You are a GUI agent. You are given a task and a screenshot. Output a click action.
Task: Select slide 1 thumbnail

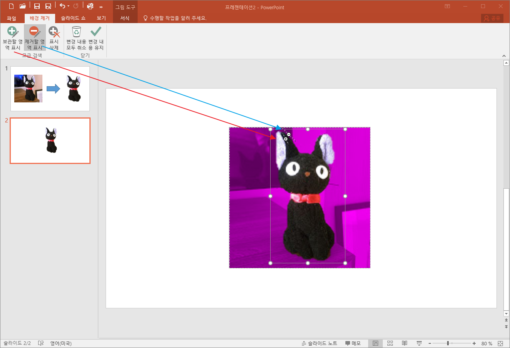point(50,89)
